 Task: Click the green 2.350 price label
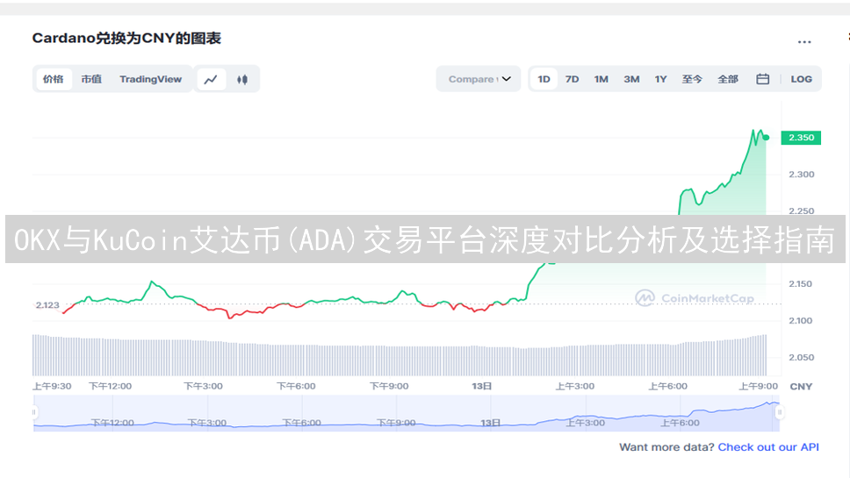click(x=801, y=138)
